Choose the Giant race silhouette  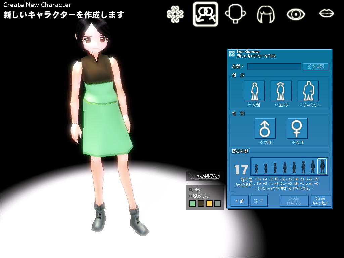tap(308, 91)
